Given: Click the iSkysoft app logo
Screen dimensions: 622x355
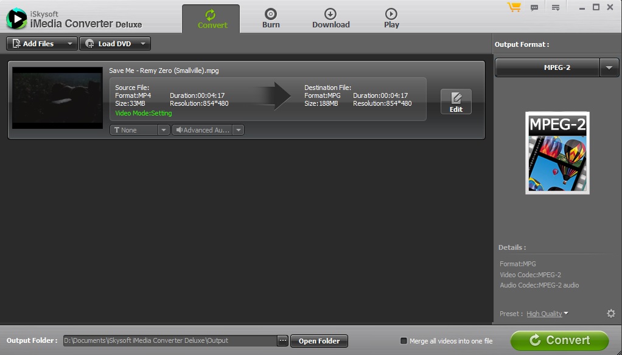Looking at the screenshot, I should (16, 18).
